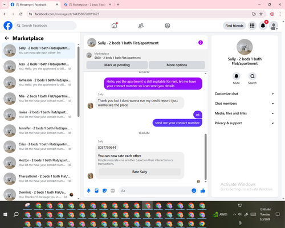The height and width of the screenshot is (228, 285).
Task: Click the Search Facebook field
Action: tap(46, 26)
